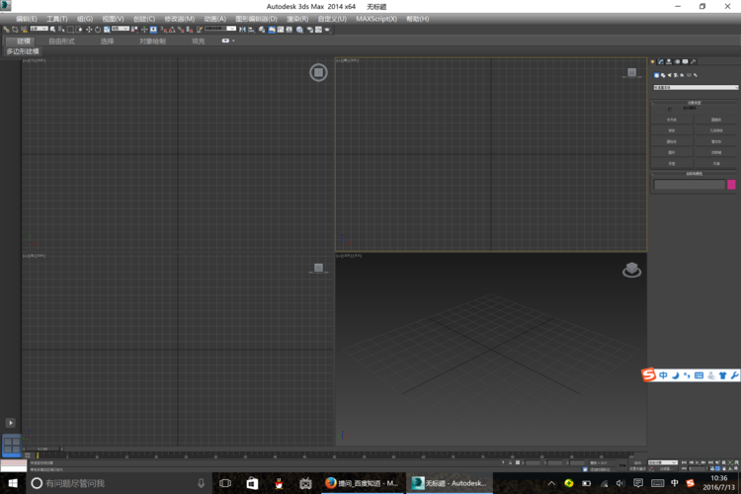741x494 pixels.
Task: Open the Material Editor
Action: point(299,30)
